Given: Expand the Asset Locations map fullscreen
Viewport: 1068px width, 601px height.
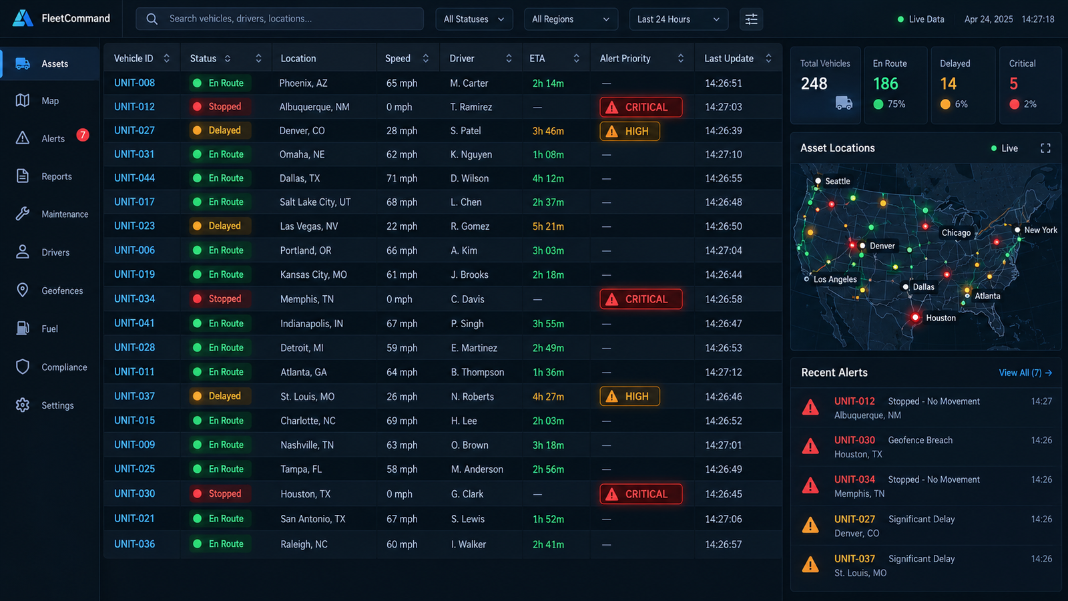Looking at the screenshot, I should point(1045,148).
